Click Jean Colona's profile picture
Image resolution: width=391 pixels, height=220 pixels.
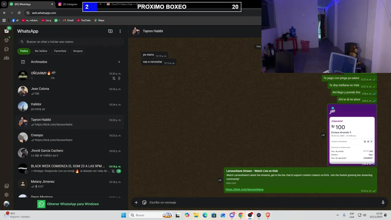point(23,91)
